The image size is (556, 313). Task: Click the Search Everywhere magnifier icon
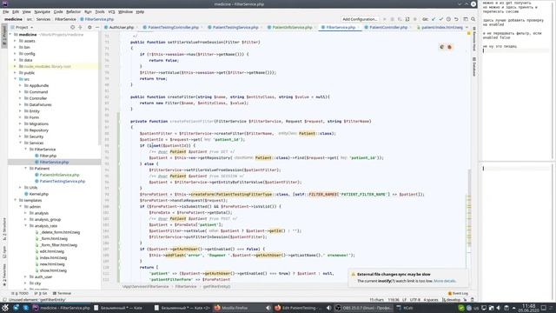[473, 19]
